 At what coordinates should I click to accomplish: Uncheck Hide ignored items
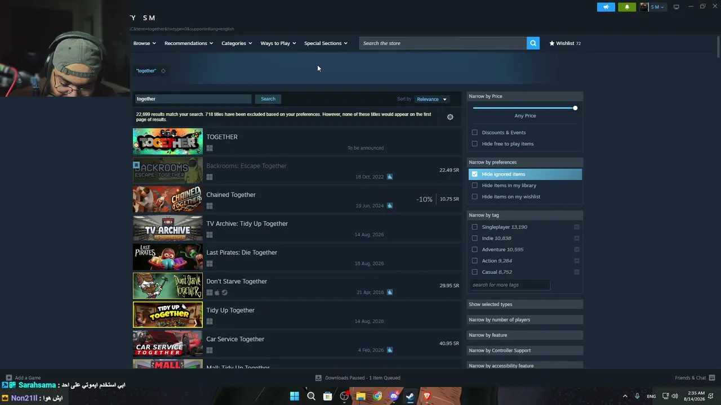475,174
